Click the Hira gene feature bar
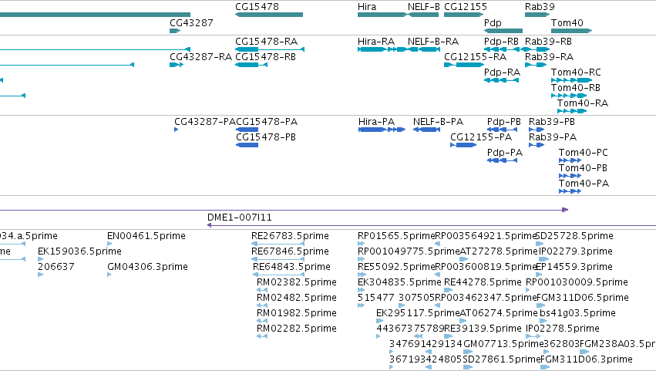Viewport: 656px width, 371px height. (x=382, y=15)
